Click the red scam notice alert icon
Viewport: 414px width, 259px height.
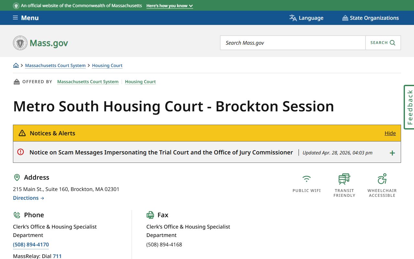pyautogui.click(x=21, y=152)
